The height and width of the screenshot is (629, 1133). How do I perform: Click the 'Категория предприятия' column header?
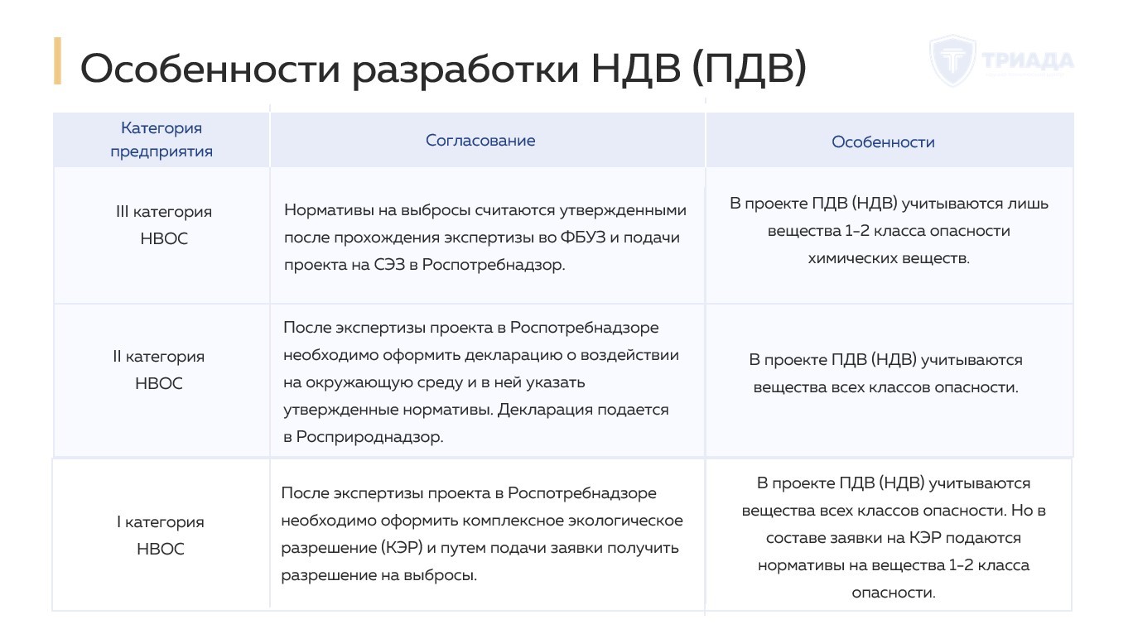click(162, 140)
